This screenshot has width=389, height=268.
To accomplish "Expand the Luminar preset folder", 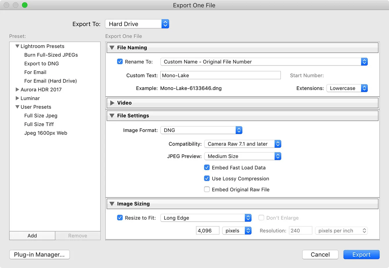I will coord(17,98).
